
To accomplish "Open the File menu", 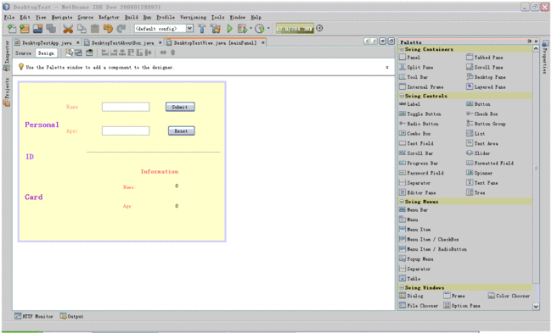I will click(9, 17).
